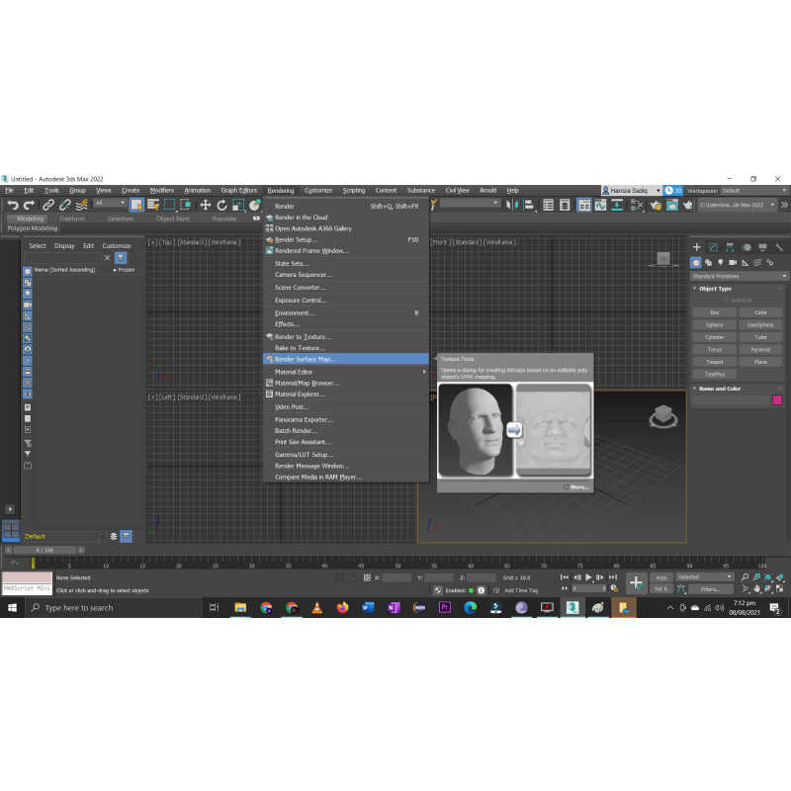Open the Standard Primitives dropdown
Image resolution: width=791 pixels, height=791 pixels.
click(740, 276)
